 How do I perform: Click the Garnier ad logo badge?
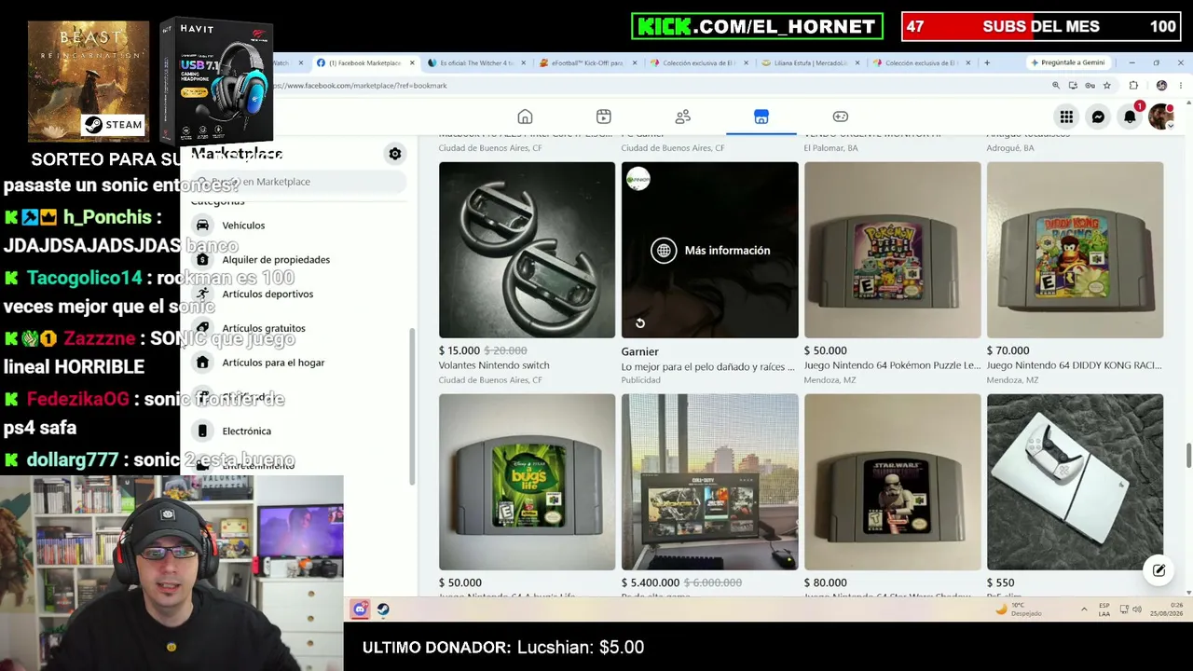tap(638, 179)
